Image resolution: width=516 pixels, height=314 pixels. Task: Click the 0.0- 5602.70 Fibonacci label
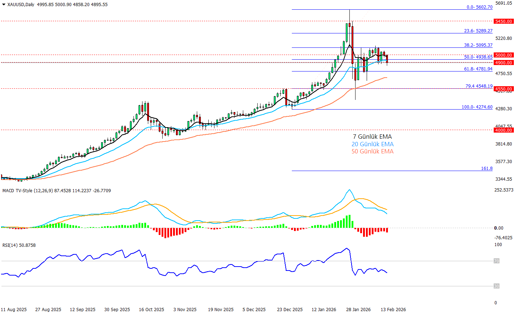[479, 7]
